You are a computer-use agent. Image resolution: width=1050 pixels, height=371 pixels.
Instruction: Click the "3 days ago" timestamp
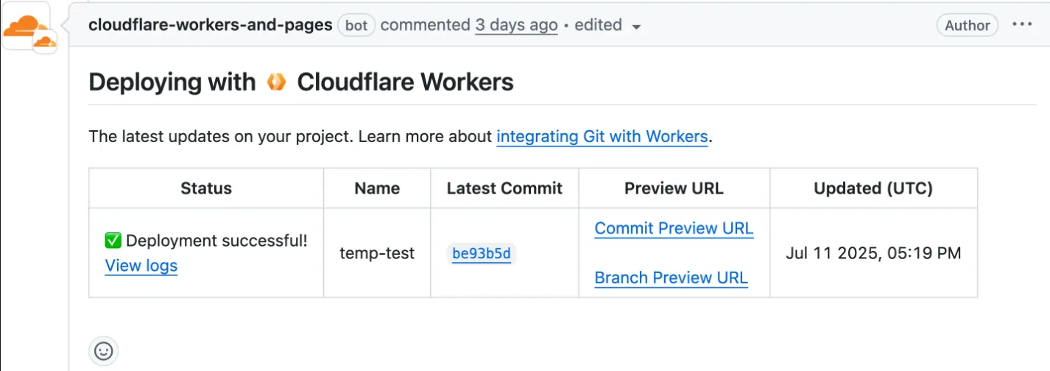click(515, 25)
